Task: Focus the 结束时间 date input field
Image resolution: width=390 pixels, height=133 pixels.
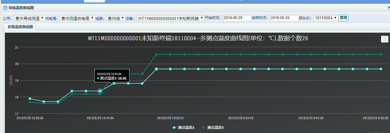Action: point(284,18)
